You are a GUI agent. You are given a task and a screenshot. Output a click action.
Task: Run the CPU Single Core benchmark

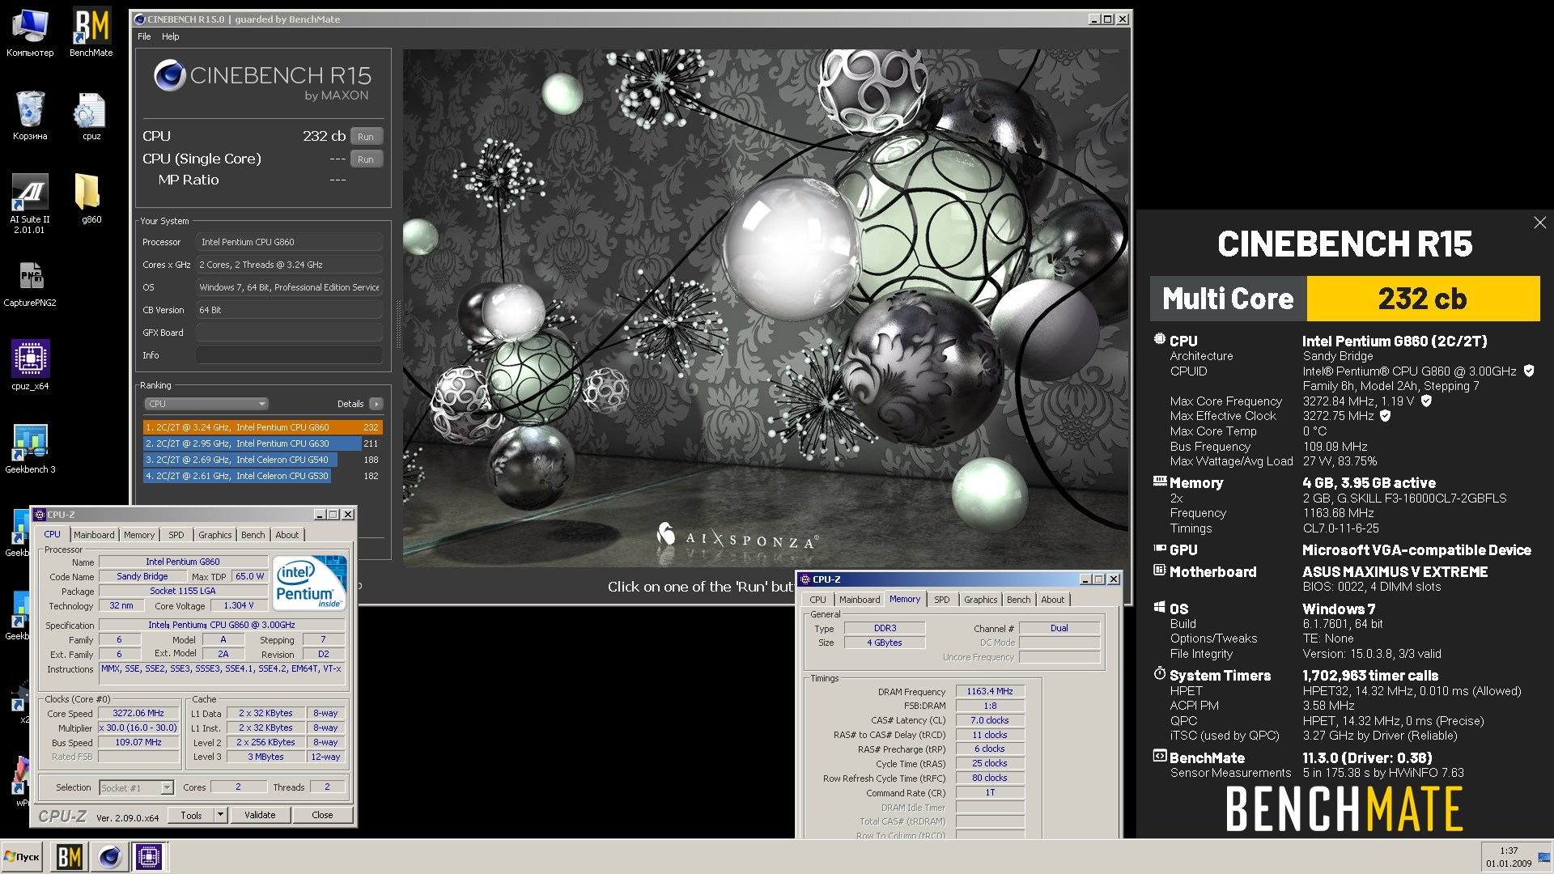coord(366,159)
